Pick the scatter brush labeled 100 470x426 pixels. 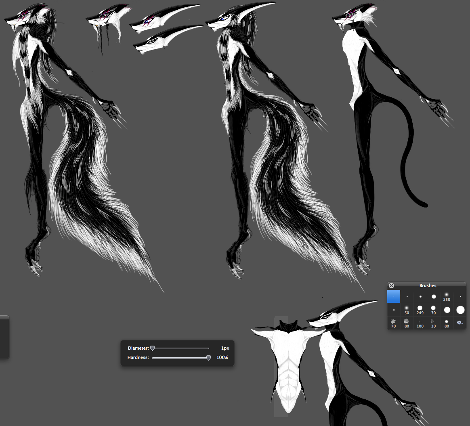[420, 323]
